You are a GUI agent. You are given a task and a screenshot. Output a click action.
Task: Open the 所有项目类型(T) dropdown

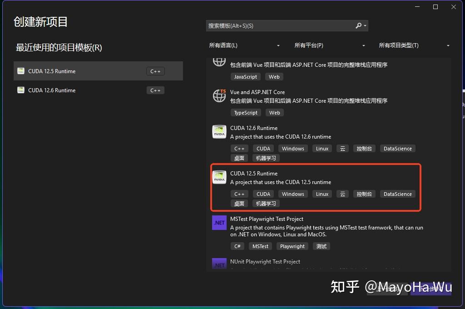click(414, 45)
